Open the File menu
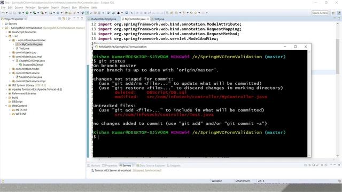 pyautogui.click(x=3, y=7)
